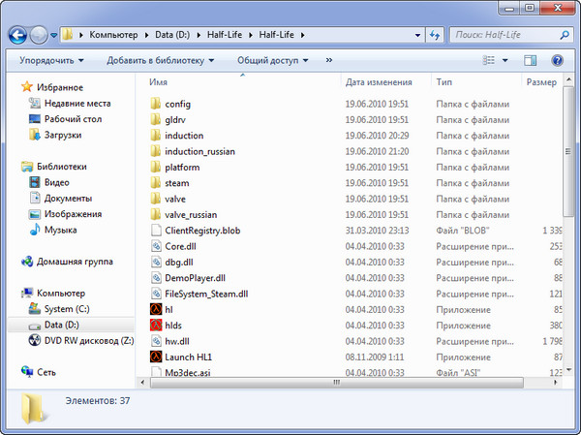Select the induction folder icon

[156, 135]
